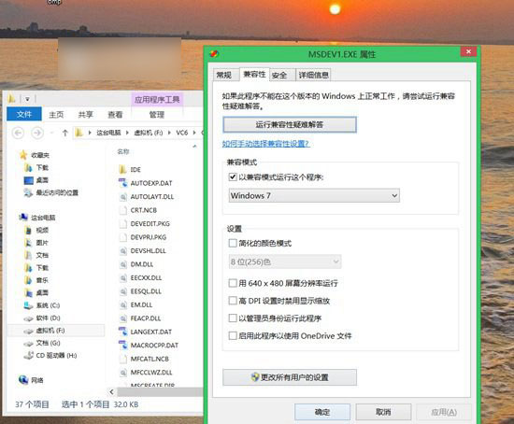Select MFCCLWZ.DLL file name

(151, 373)
